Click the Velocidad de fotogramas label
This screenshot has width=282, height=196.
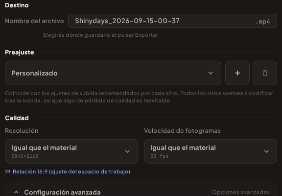click(182, 131)
